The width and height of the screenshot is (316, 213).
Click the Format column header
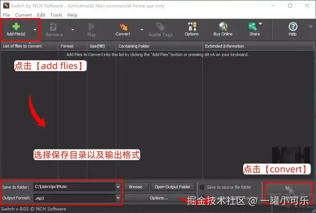[73, 46]
